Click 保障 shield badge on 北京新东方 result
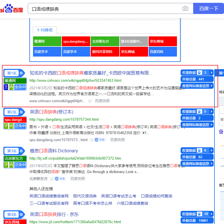Viewport: 224px width, 224px height. [x=61, y=179]
